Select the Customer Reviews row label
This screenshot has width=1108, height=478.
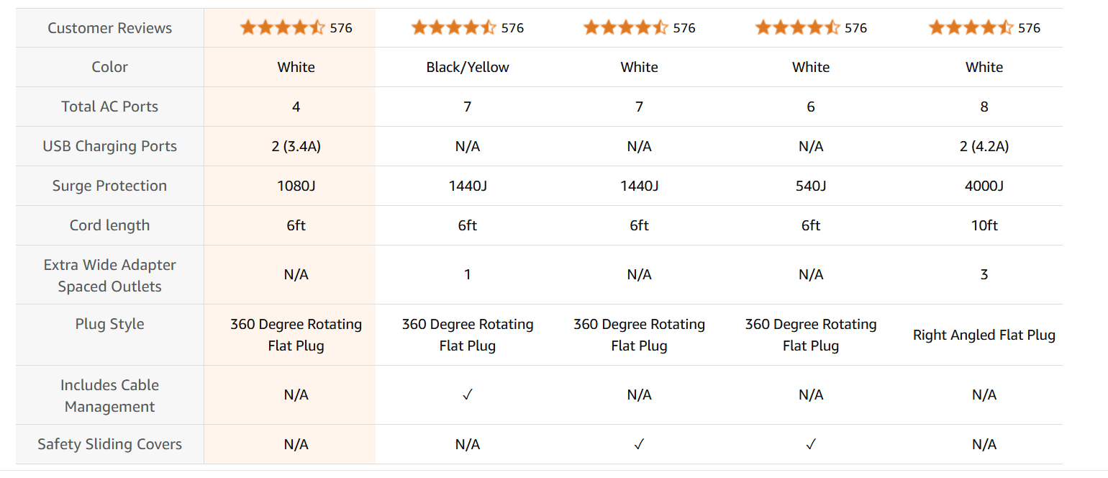click(x=109, y=28)
